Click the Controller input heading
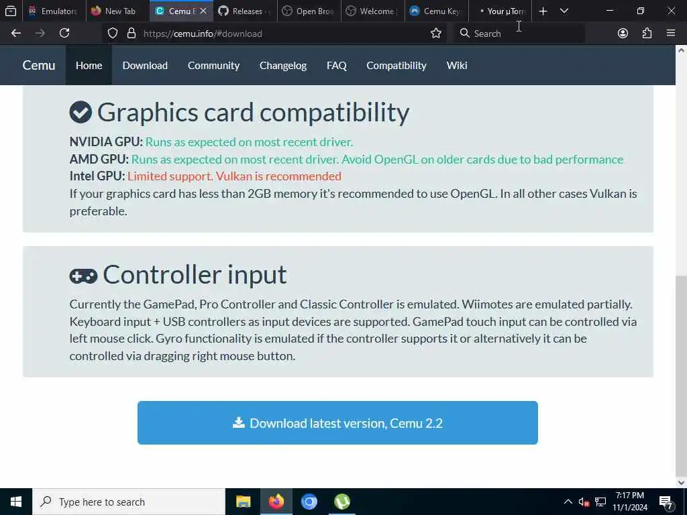This screenshot has height=515, width=687. tap(178, 275)
